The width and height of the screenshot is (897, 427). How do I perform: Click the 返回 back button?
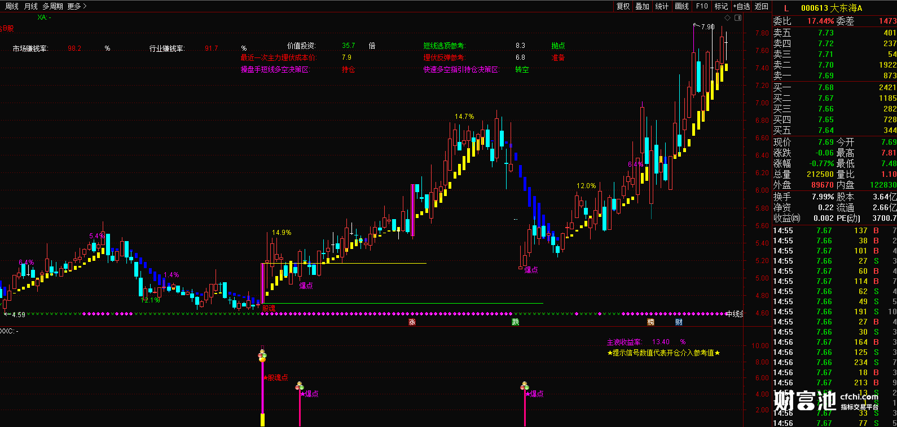point(762,6)
